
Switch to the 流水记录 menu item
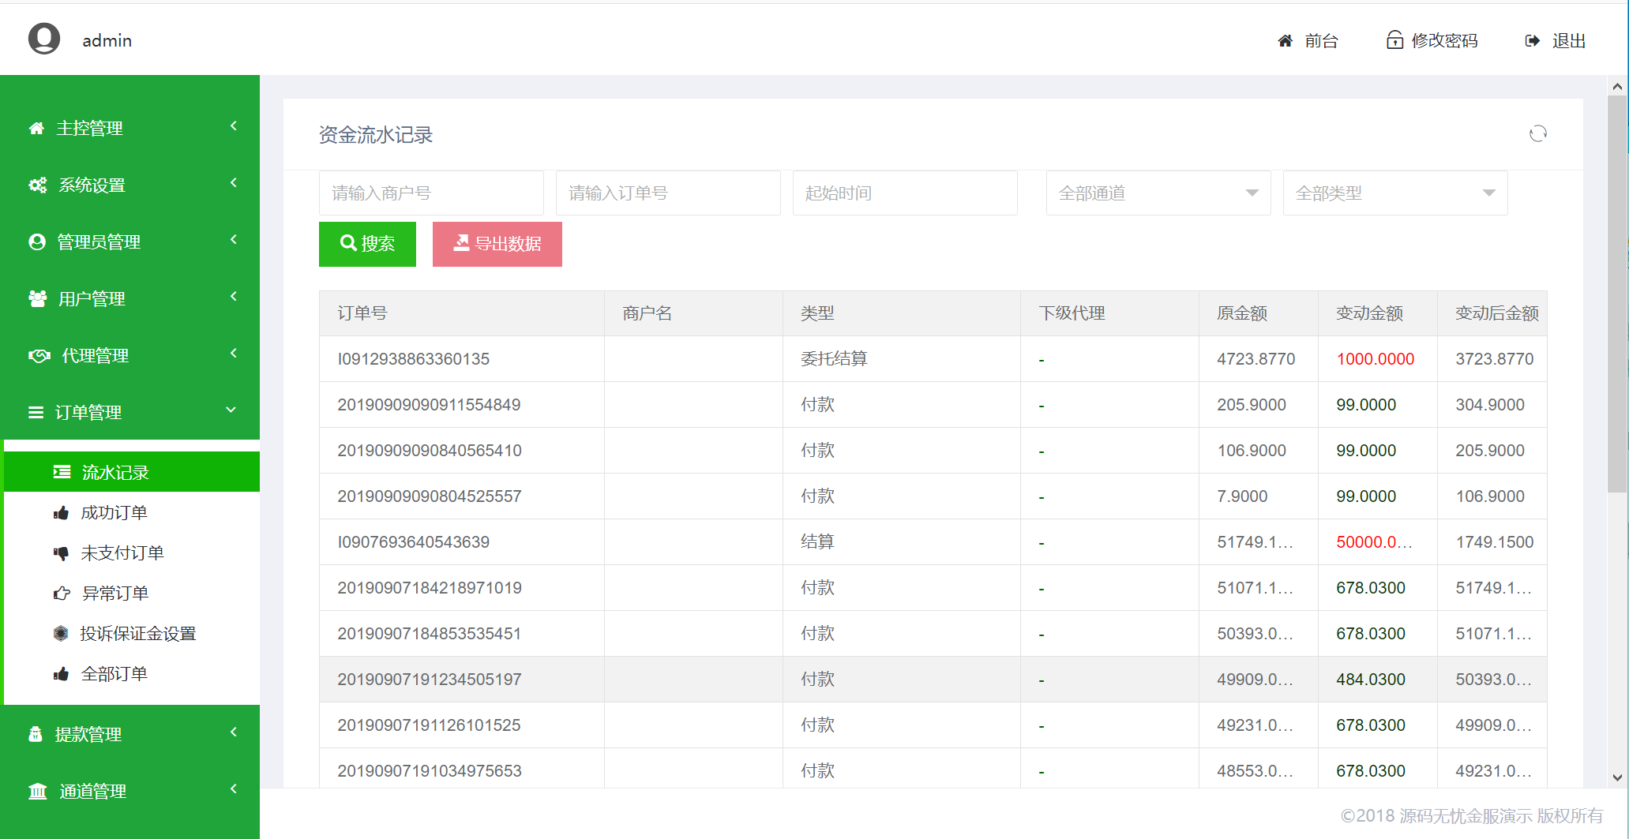[115, 471]
